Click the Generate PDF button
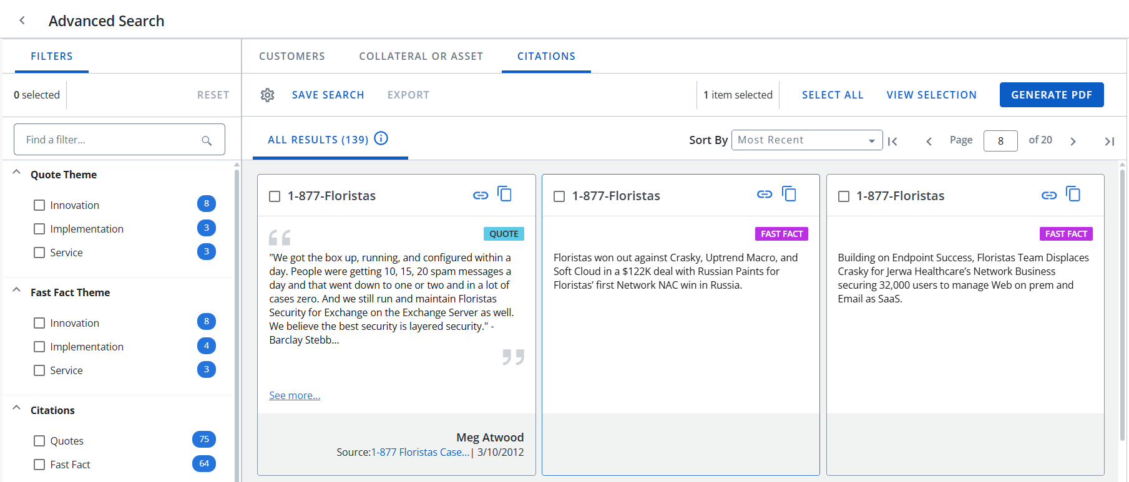This screenshot has width=1129, height=482. [1052, 95]
